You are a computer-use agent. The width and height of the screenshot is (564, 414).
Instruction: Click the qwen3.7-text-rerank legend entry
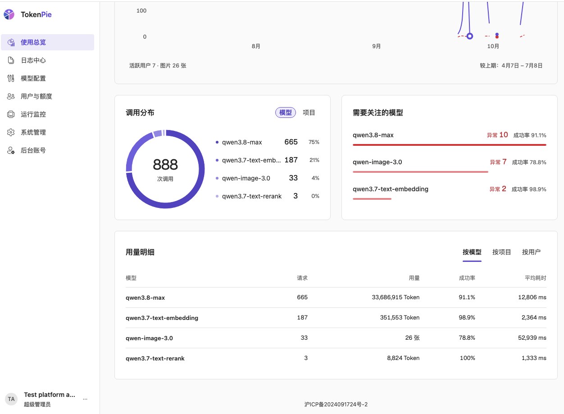pyautogui.click(x=268, y=196)
